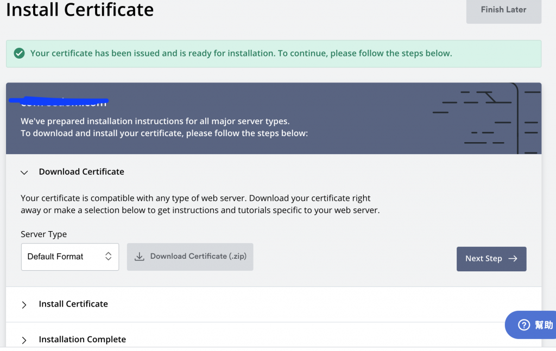This screenshot has height=351, width=556.
Task: Select the Installation Complete accordion heading
Action: [x=83, y=340]
